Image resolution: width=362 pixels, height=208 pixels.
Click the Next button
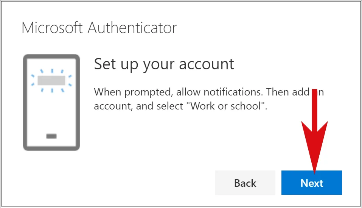pos(311,183)
